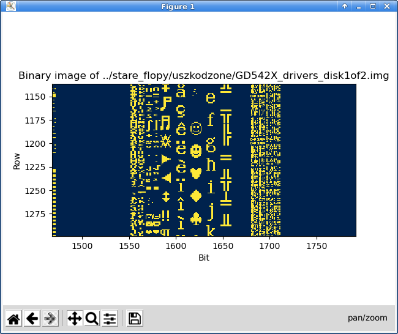Click the sun-burst glyph in the plot

166,141
